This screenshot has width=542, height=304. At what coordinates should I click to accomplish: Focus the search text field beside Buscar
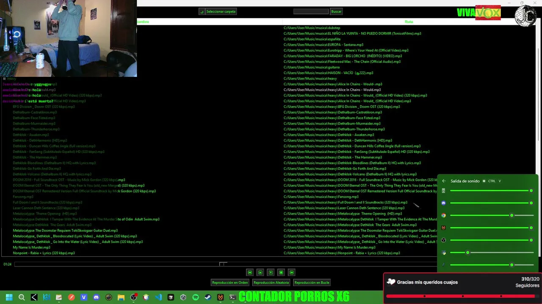pos(311,11)
